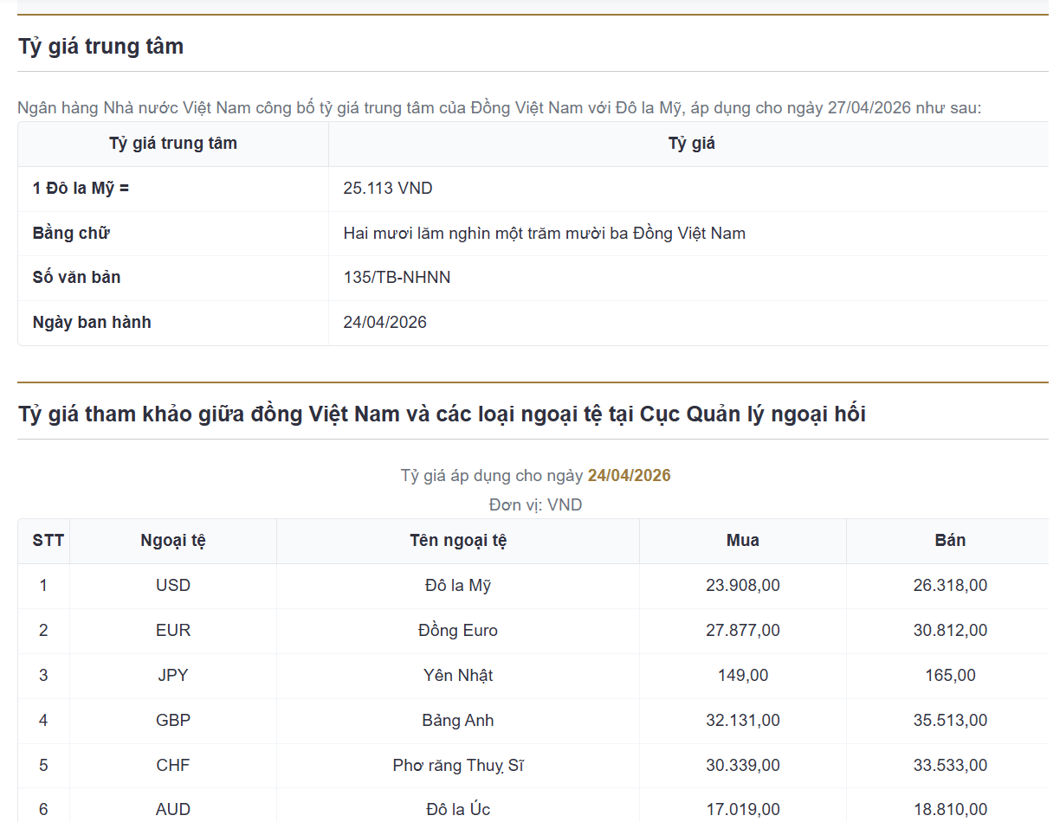This screenshot has width=1053, height=822.
Task: Click the 'Ngoại tệ' column header
Action: (172, 540)
